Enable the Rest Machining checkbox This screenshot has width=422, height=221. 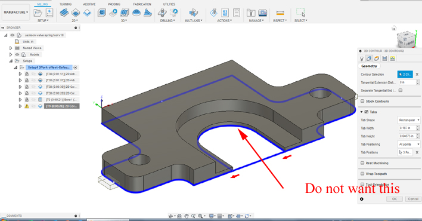[362, 163]
